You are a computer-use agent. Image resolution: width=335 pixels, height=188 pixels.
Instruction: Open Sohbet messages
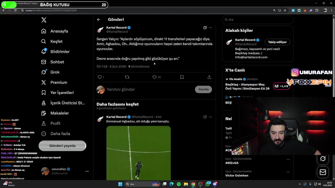pos(53,62)
